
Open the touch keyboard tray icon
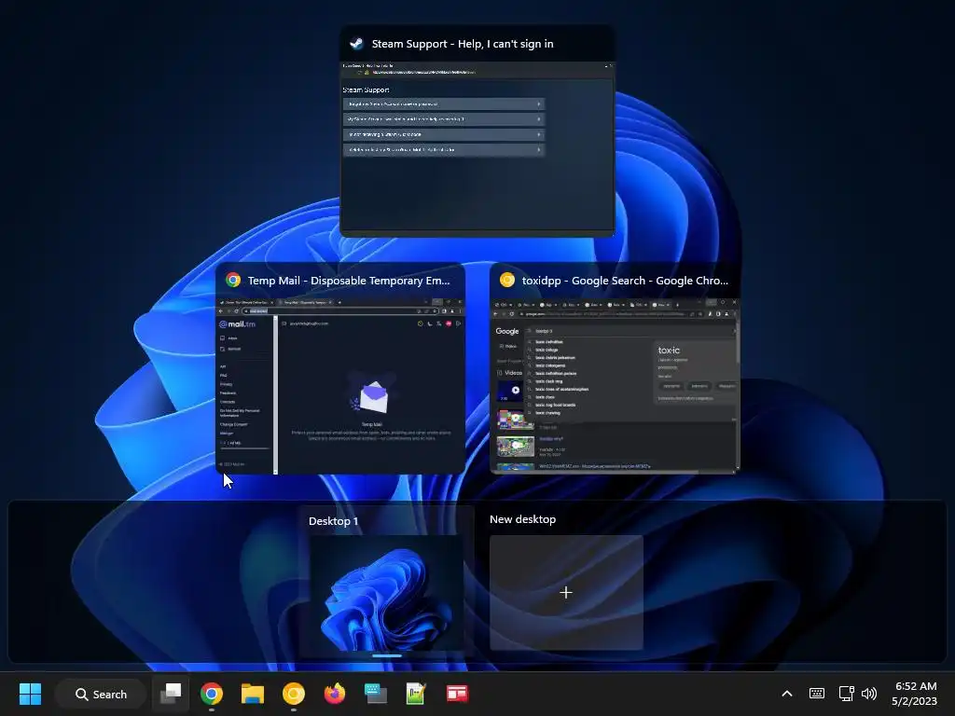pyautogui.click(x=817, y=694)
